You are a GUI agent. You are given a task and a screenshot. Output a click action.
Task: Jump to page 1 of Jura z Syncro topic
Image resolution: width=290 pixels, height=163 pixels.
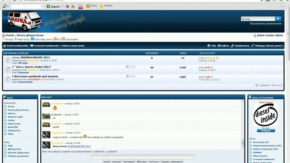(x=130, y=67)
